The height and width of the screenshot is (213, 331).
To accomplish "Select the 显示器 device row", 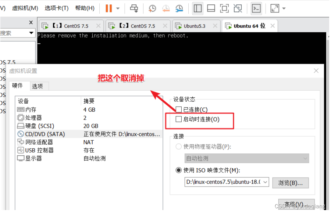I will 89,158.
